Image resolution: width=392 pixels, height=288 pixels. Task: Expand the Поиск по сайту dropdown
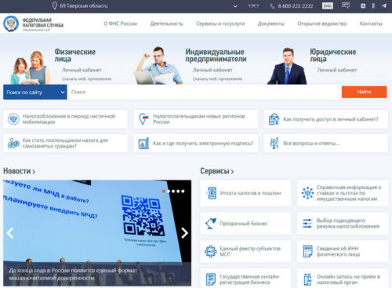coord(35,92)
